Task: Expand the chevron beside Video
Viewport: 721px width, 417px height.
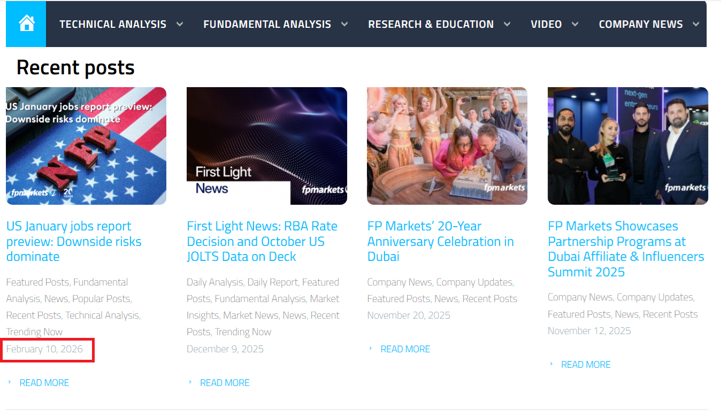Action: pos(575,24)
